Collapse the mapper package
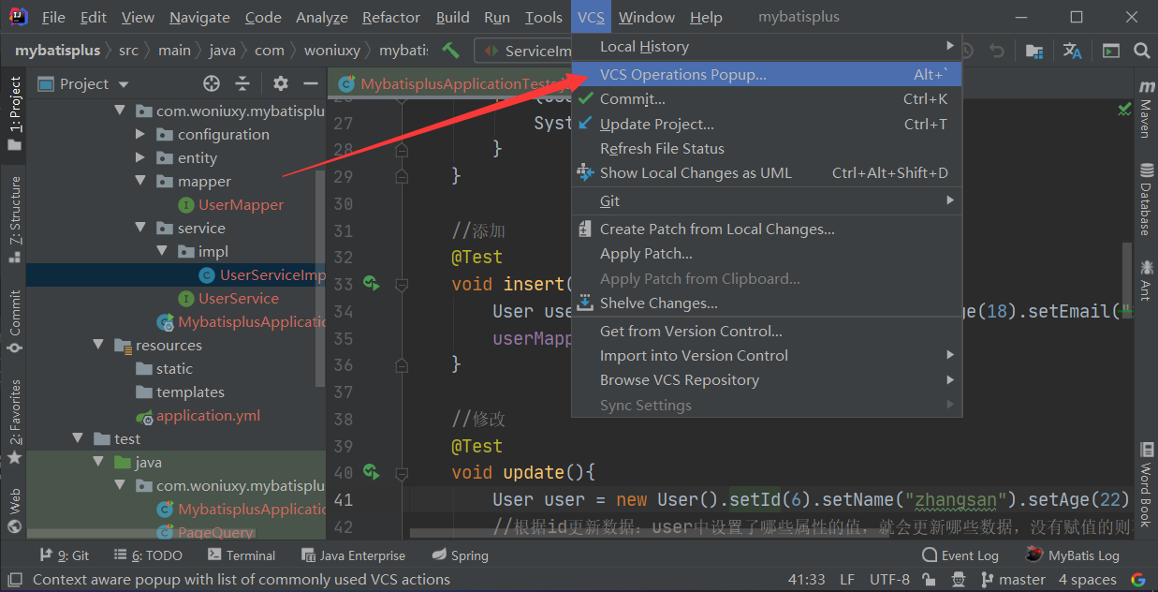The height and width of the screenshot is (592, 1158). pos(140,181)
